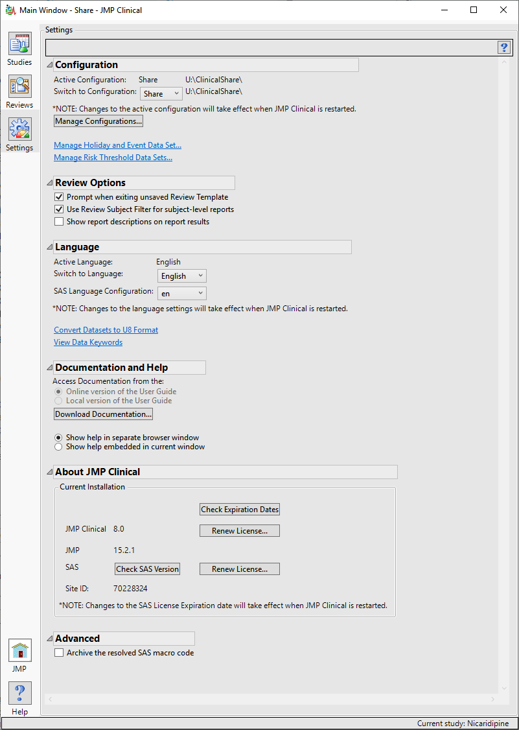The width and height of the screenshot is (519, 730).
Task: Open the Studies panel icon
Action: pos(20,44)
